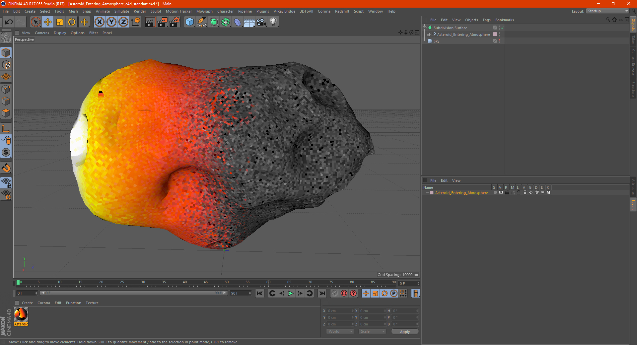This screenshot has height=345, width=637.
Task: Expand the Asteroid_Entering_Atmosphere object
Action: click(428, 34)
